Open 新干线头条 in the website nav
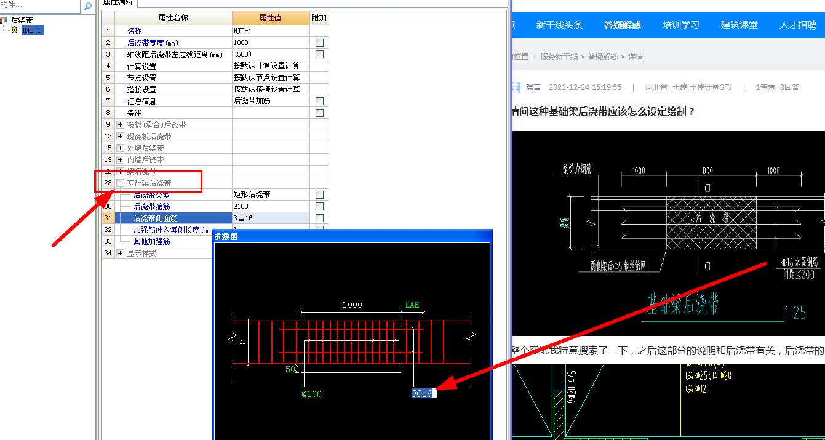 [x=559, y=25]
